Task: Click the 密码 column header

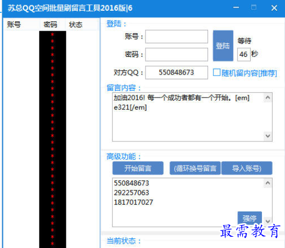Action: 52,25
